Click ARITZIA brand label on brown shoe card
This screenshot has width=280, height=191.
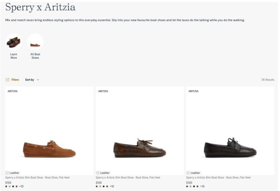pyautogui.click(x=103, y=91)
